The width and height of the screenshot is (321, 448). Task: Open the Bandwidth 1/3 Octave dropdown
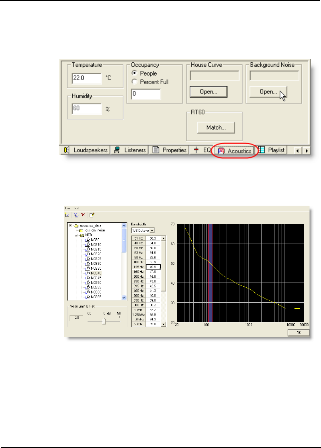(152, 231)
